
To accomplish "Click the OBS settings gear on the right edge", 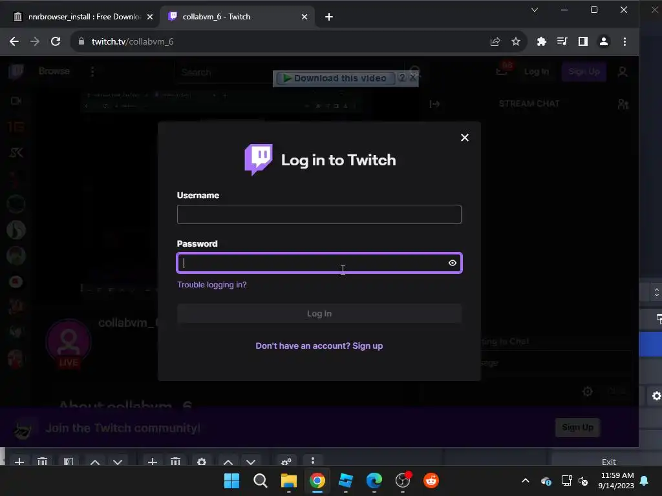I will click(656, 396).
